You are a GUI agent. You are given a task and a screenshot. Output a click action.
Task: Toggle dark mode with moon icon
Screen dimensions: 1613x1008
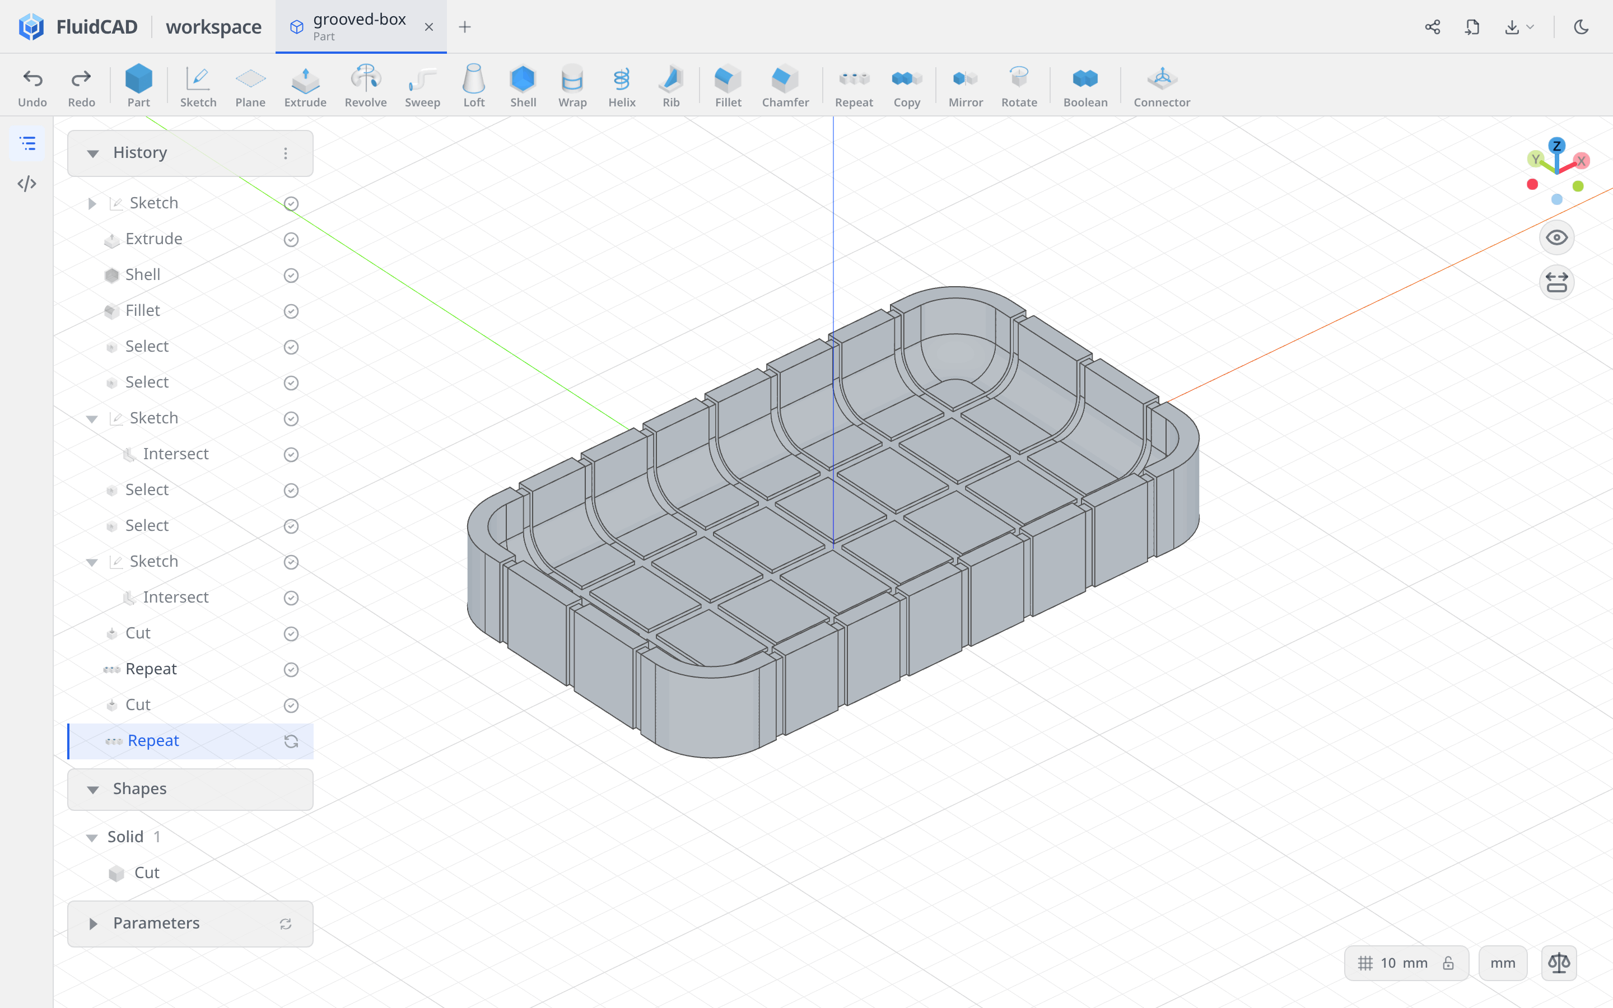coord(1581,27)
